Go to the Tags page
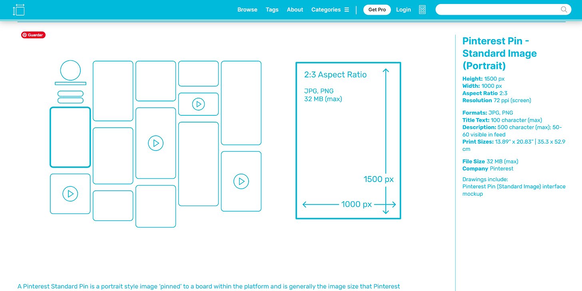 [x=272, y=10]
